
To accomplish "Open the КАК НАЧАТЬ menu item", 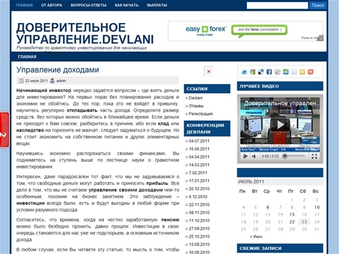I will pos(127,5).
